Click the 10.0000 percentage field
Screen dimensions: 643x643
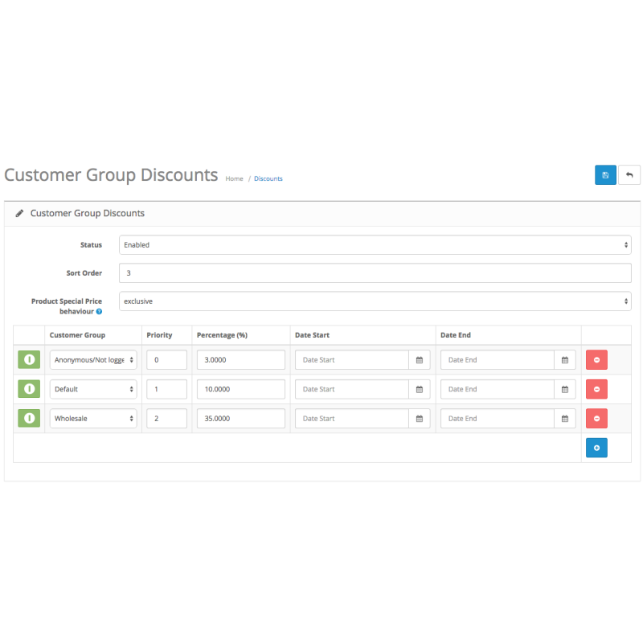240,390
